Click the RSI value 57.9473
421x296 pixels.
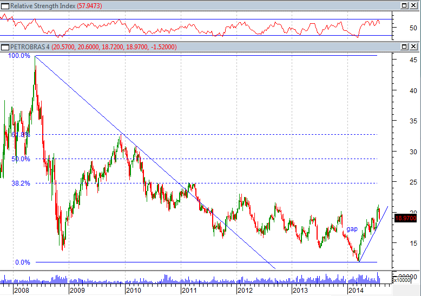tap(89, 6)
